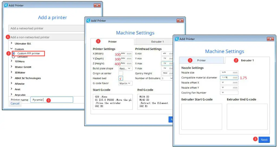Viewport: 278px width, 148px height.
Task: Open the Build plate shape dropdown
Action: 125,68
